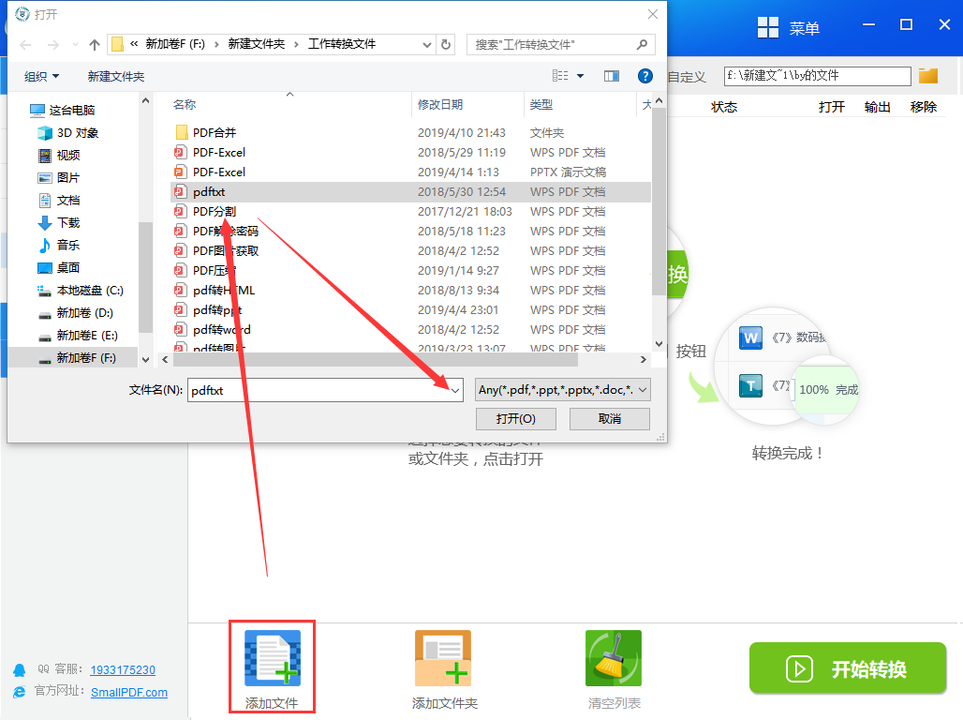Click the blue Help question mark icon

coord(644,76)
